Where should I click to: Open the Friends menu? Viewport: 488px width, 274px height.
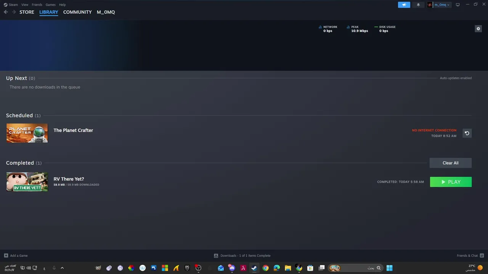point(37,5)
